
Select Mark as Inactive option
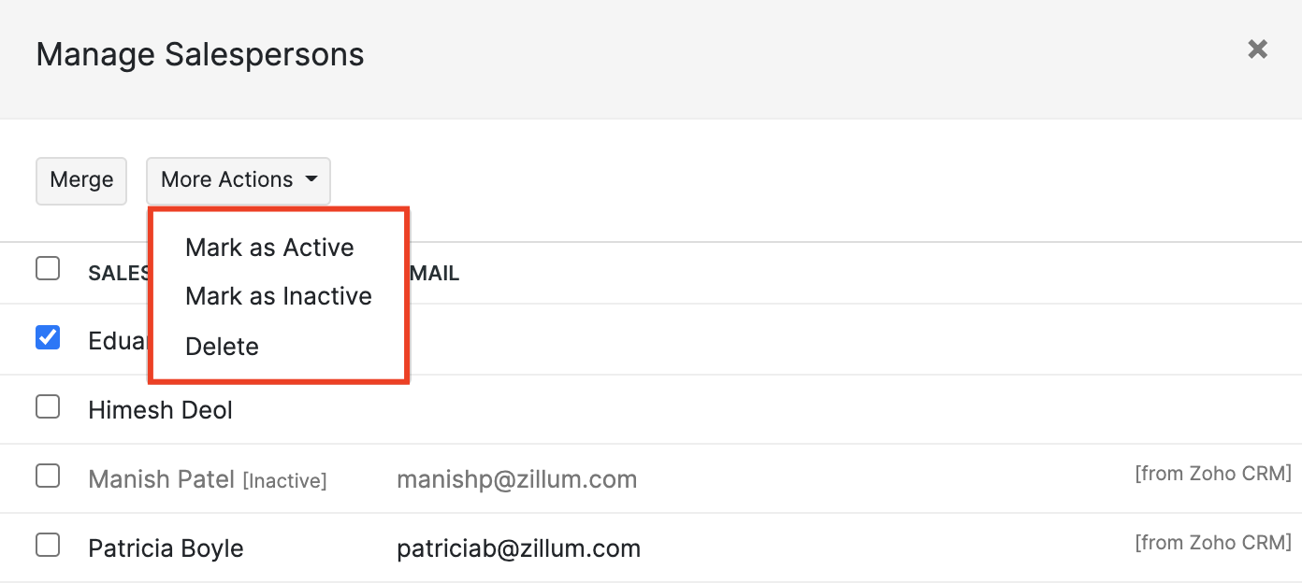279,297
